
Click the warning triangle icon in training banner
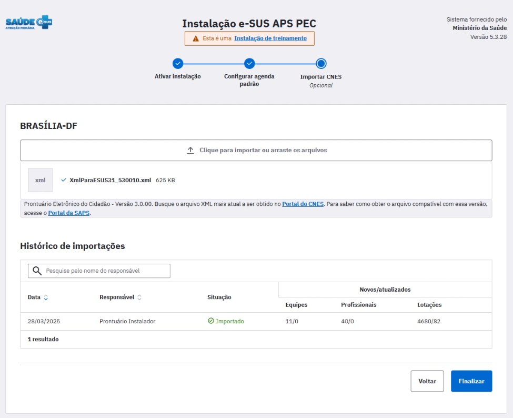click(196, 38)
